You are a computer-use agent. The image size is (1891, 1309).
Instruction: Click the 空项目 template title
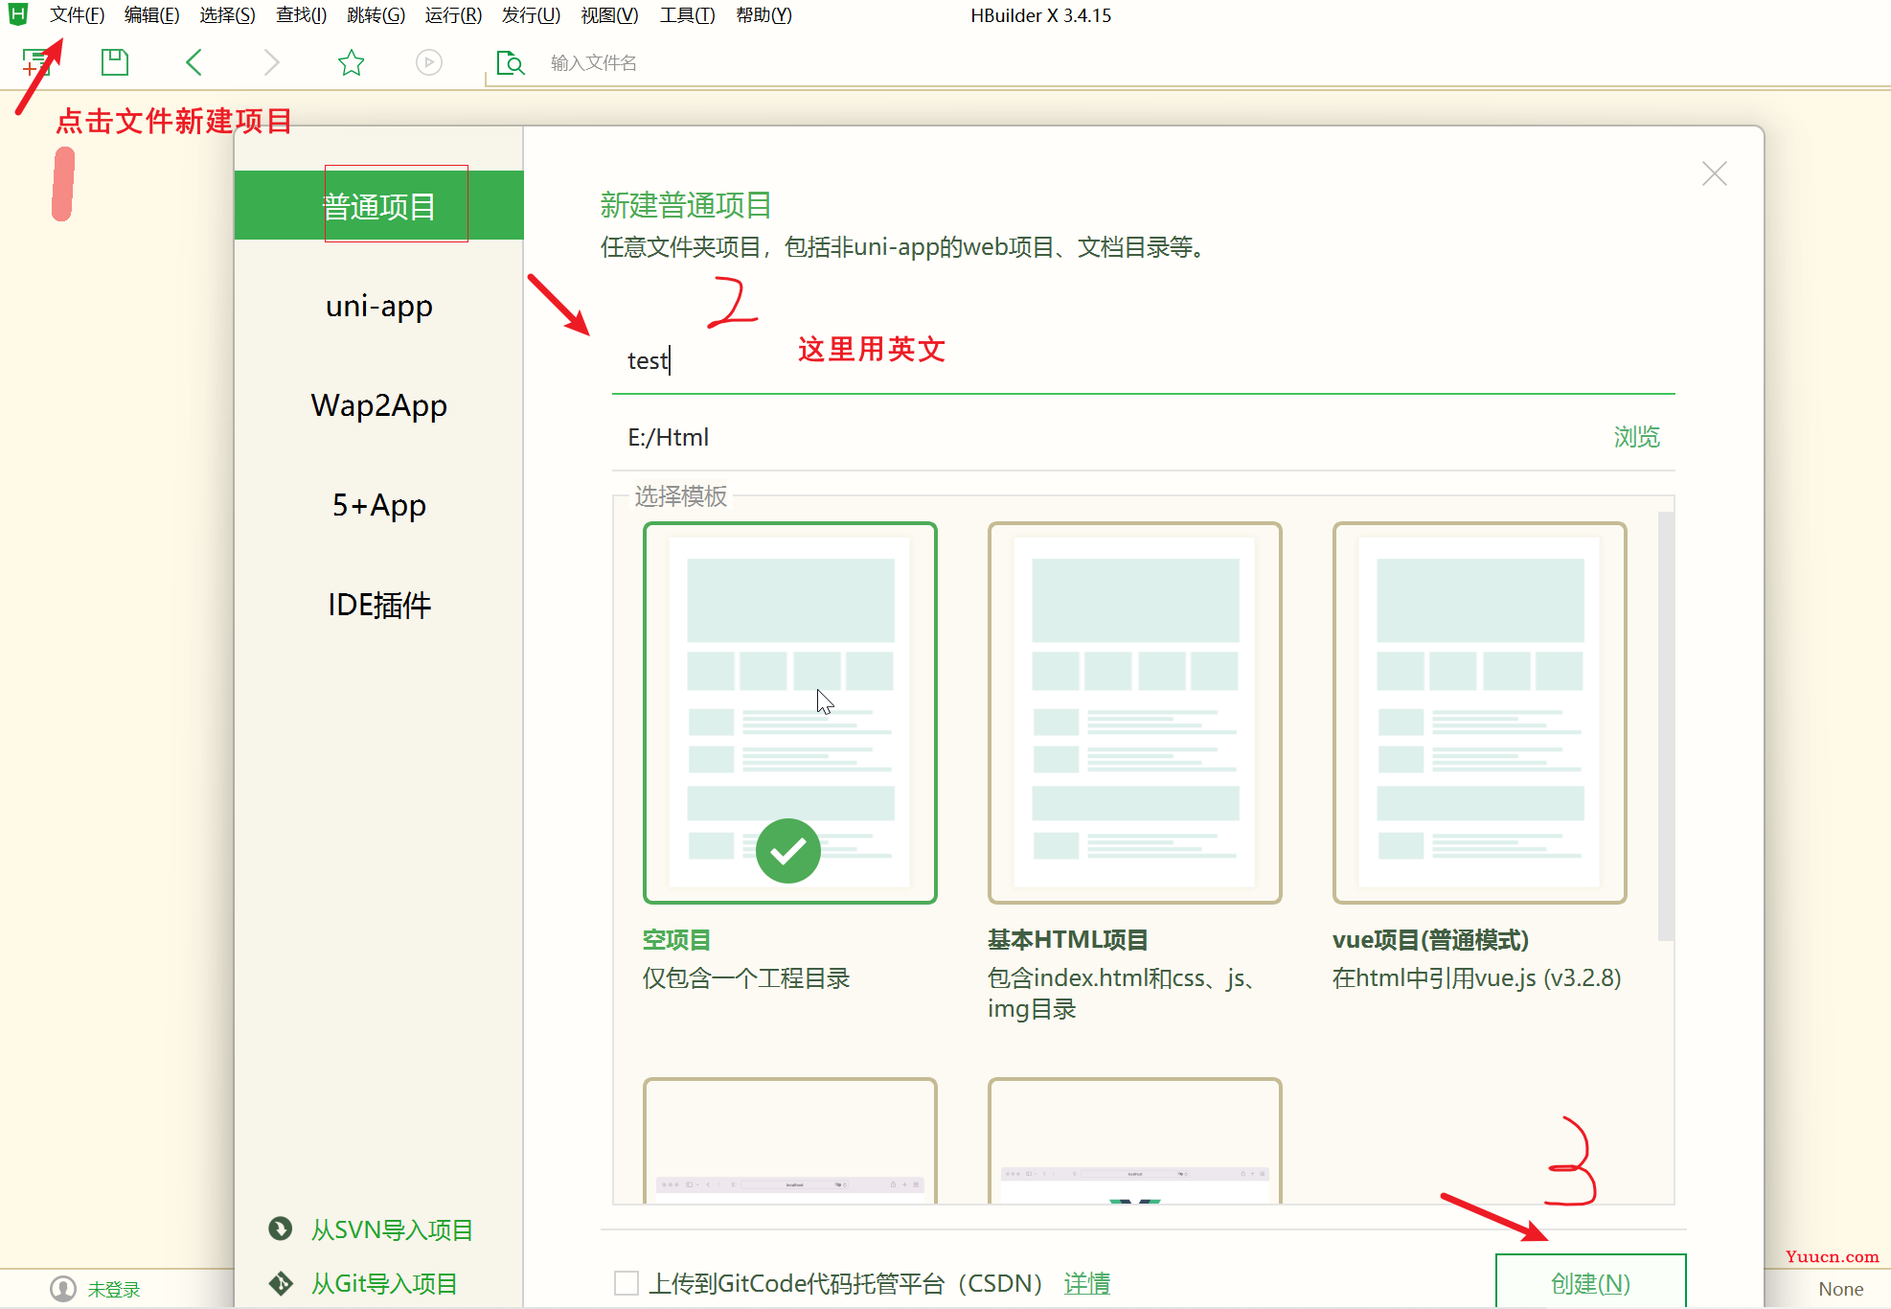click(x=676, y=940)
